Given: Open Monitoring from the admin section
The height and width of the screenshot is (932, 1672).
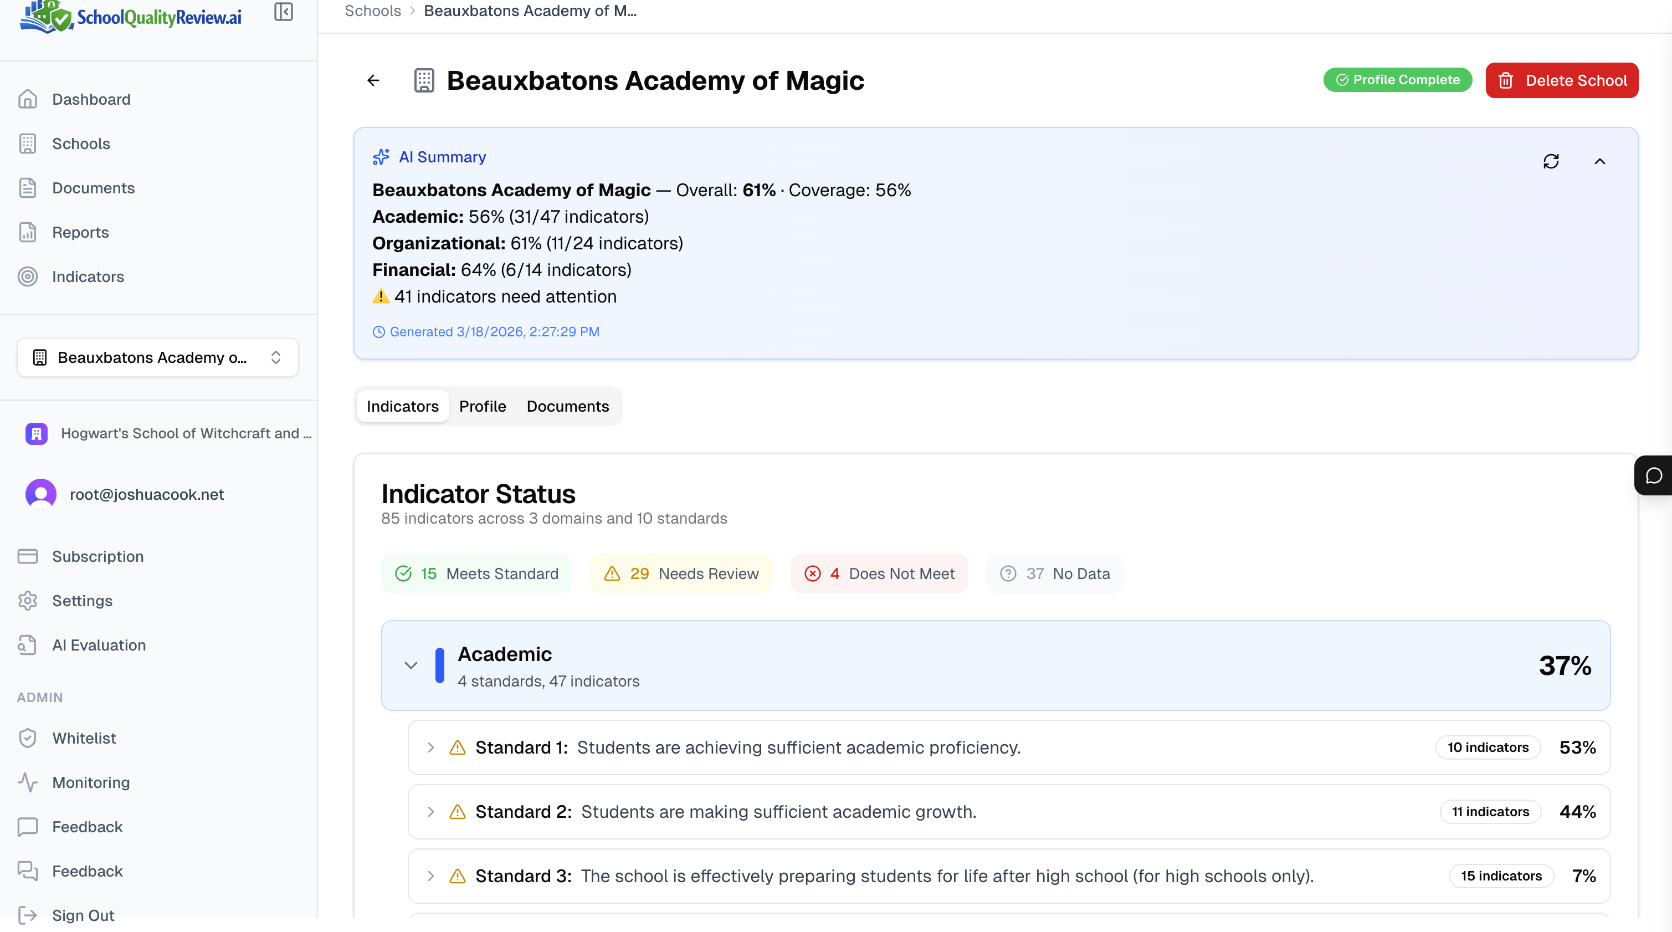Looking at the screenshot, I should click(x=90, y=782).
